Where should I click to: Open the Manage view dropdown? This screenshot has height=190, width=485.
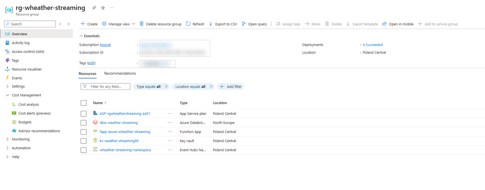(118, 24)
